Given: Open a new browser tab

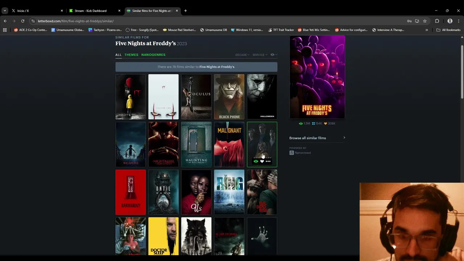Looking at the screenshot, I should coord(186,11).
